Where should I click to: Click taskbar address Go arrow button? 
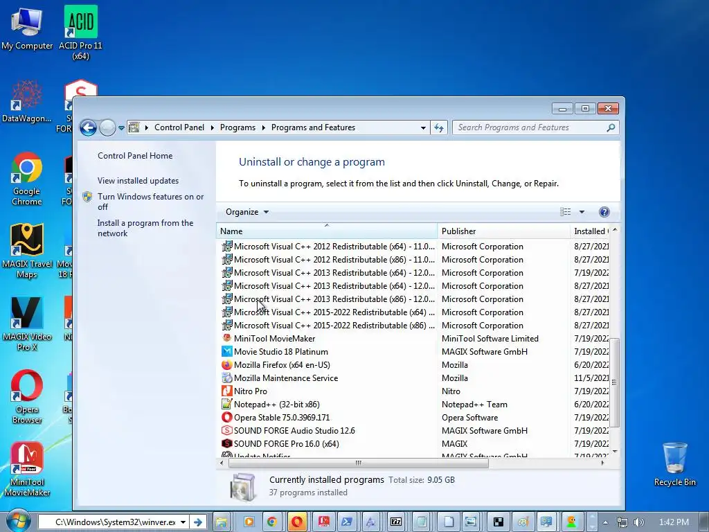click(197, 522)
